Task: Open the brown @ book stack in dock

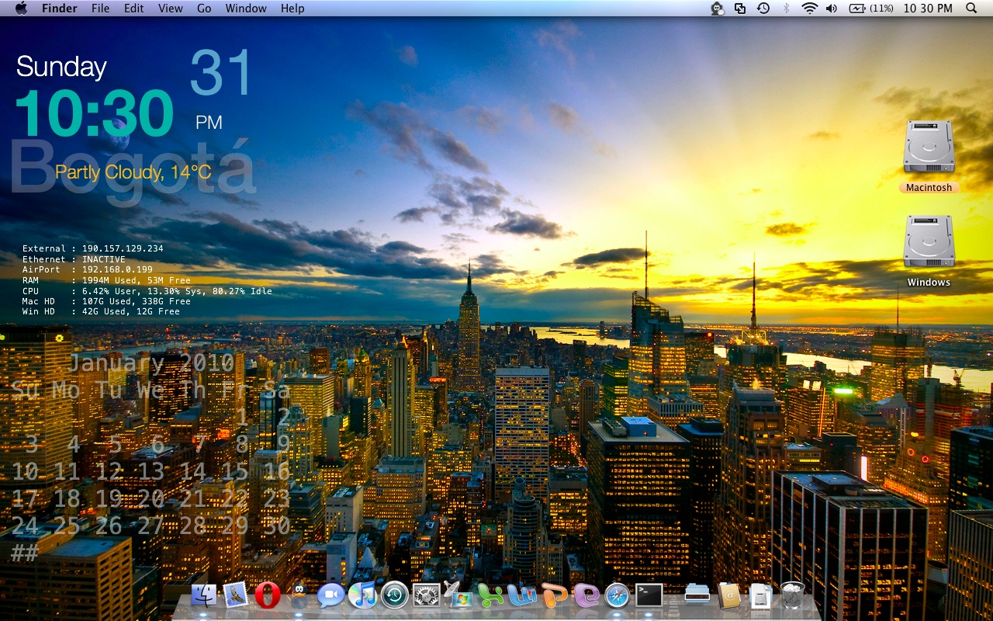Action: [x=729, y=595]
